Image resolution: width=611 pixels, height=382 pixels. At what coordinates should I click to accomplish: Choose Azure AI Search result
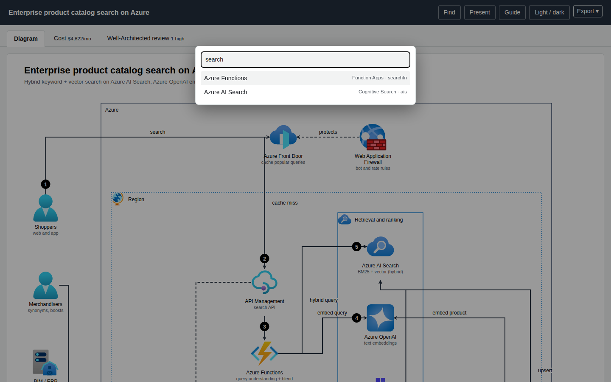[305, 92]
